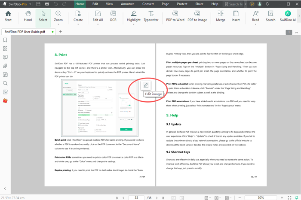
Task: Collapse the left sidebar arrow
Action: pos(5,188)
